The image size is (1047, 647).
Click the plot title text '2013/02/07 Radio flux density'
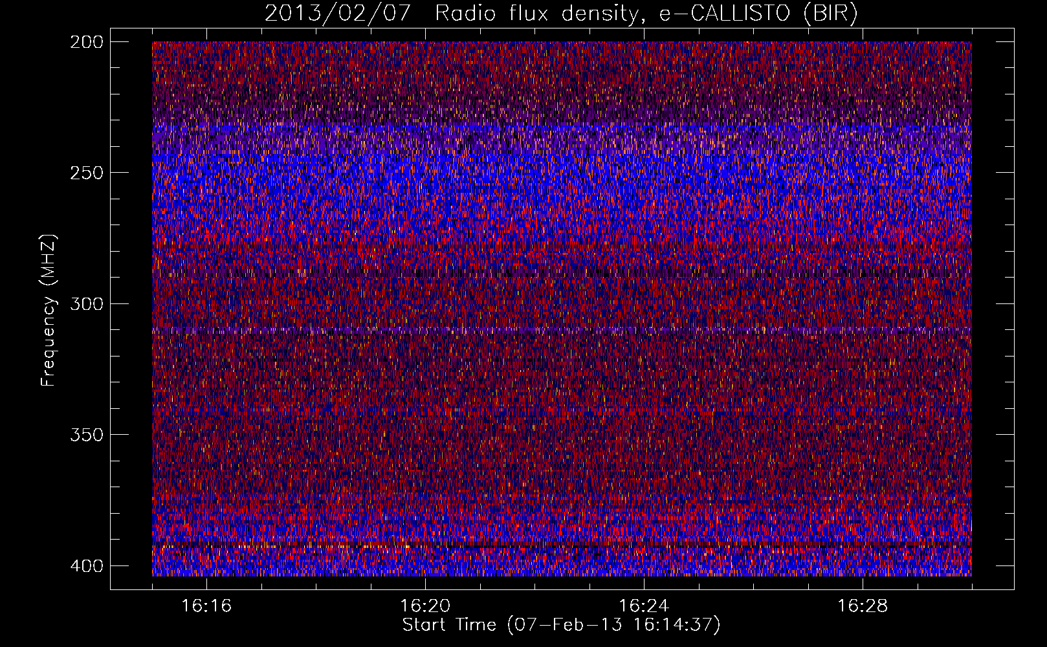[x=452, y=14]
